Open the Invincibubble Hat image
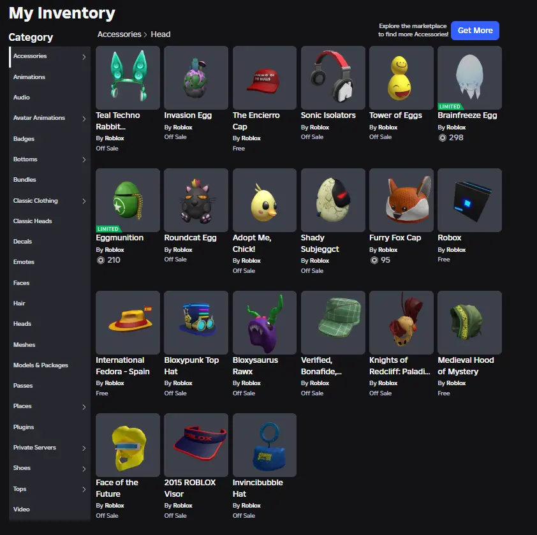537x535 pixels. tap(265, 445)
